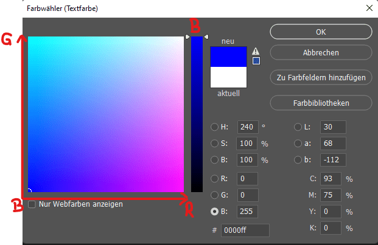Viewport: 378px width, 245px height.
Task: Close the Farbwähler dialog
Action: pos(369,8)
